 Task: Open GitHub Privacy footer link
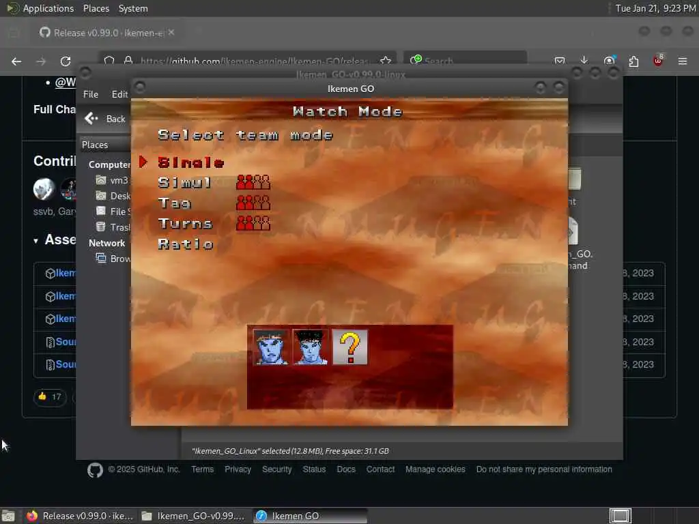pyautogui.click(x=238, y=469)
